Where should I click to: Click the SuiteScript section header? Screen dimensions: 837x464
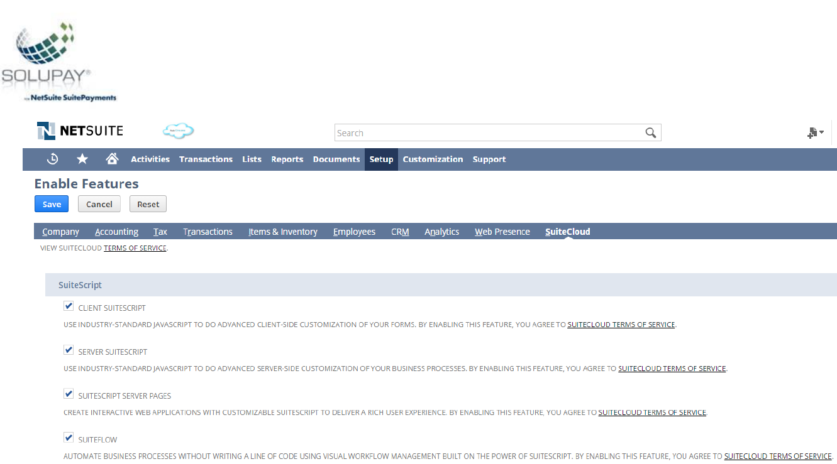(441, 284)
